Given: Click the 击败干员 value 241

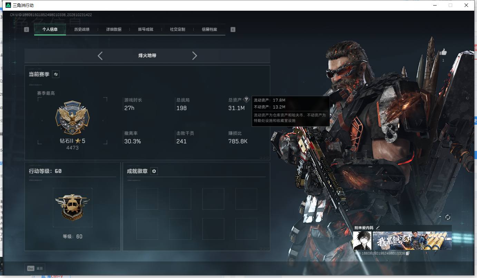Looking at the screenshot, I should point(182,141).
